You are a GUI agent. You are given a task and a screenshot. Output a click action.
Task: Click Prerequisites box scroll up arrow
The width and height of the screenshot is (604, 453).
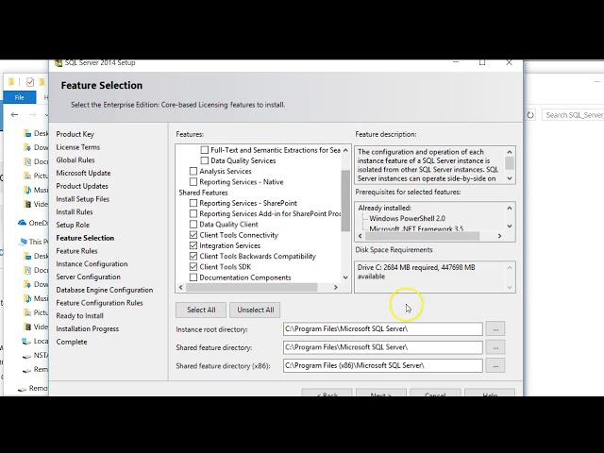click(x=510, y=208)
